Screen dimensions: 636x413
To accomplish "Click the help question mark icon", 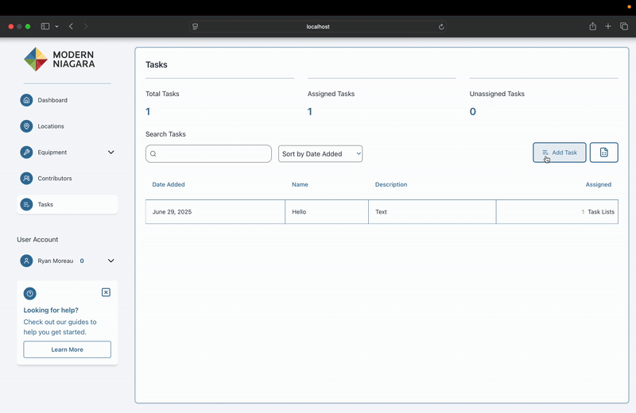I will 30,293.
